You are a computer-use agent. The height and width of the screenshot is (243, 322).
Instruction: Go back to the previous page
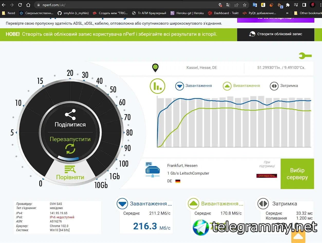[x=4, y=5]
